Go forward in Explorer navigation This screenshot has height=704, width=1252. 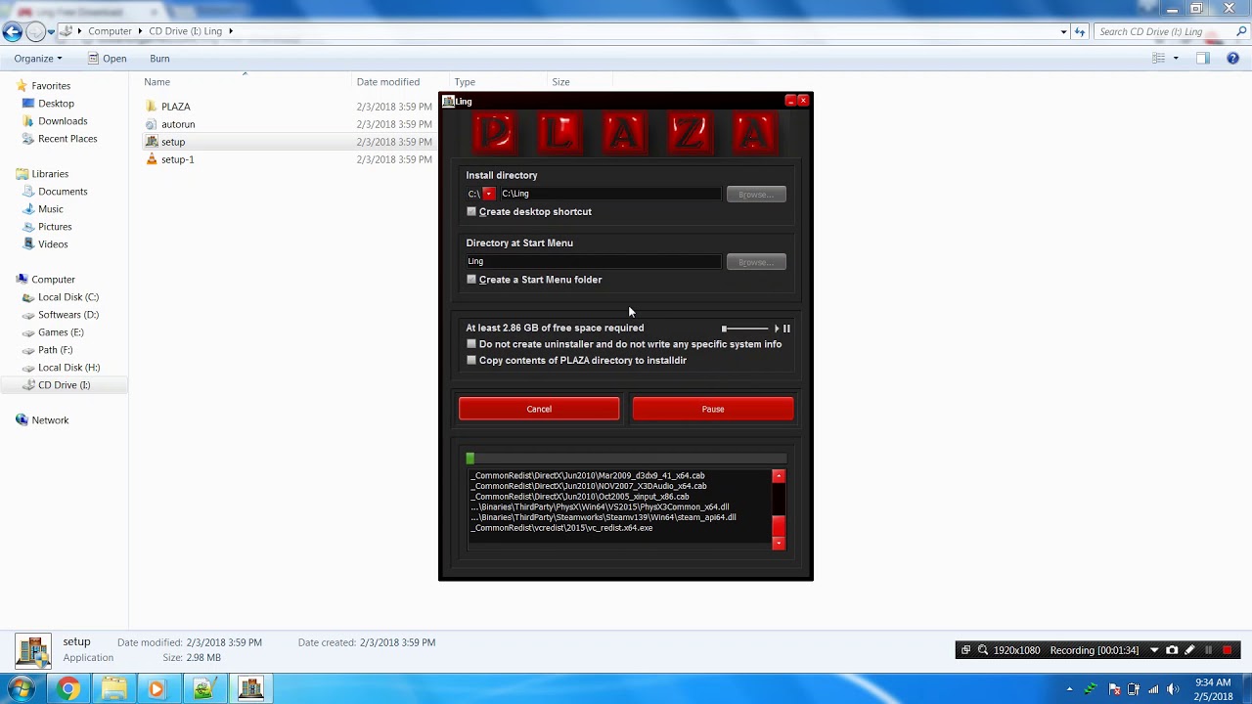pyautogui.click(x=35, y=31)
